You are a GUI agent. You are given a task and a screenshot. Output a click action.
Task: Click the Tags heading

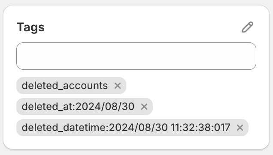30,27
